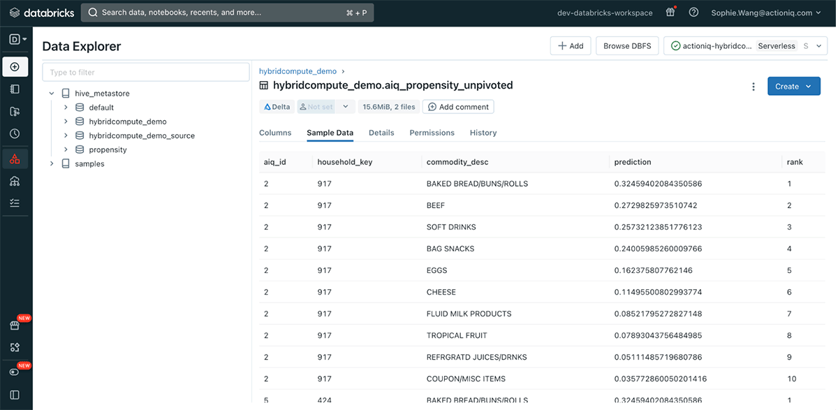Open the help question mark icon
Screen dimensions: 838x410
(x=693, y=13)
